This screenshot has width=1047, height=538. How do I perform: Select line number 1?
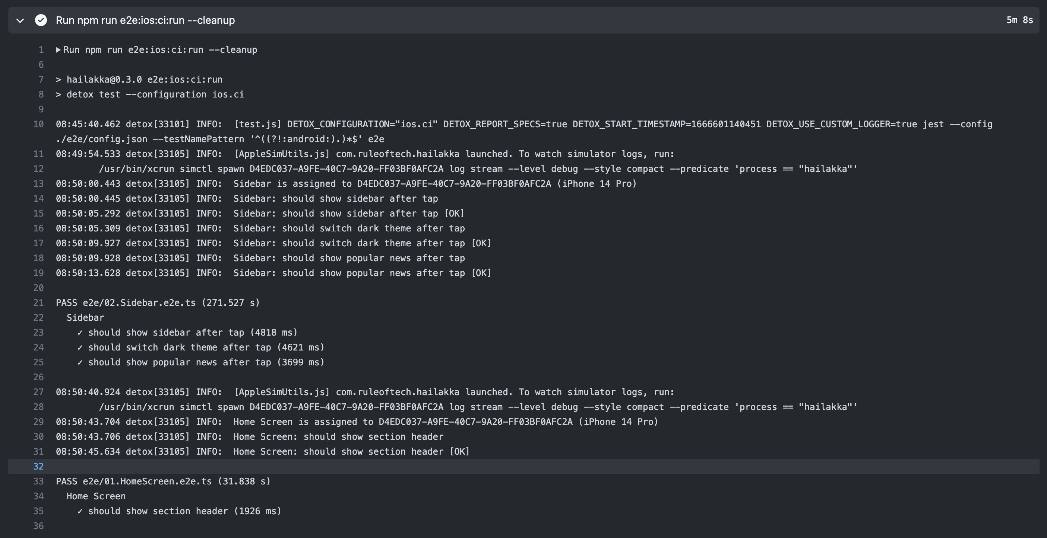pos(41,50)
